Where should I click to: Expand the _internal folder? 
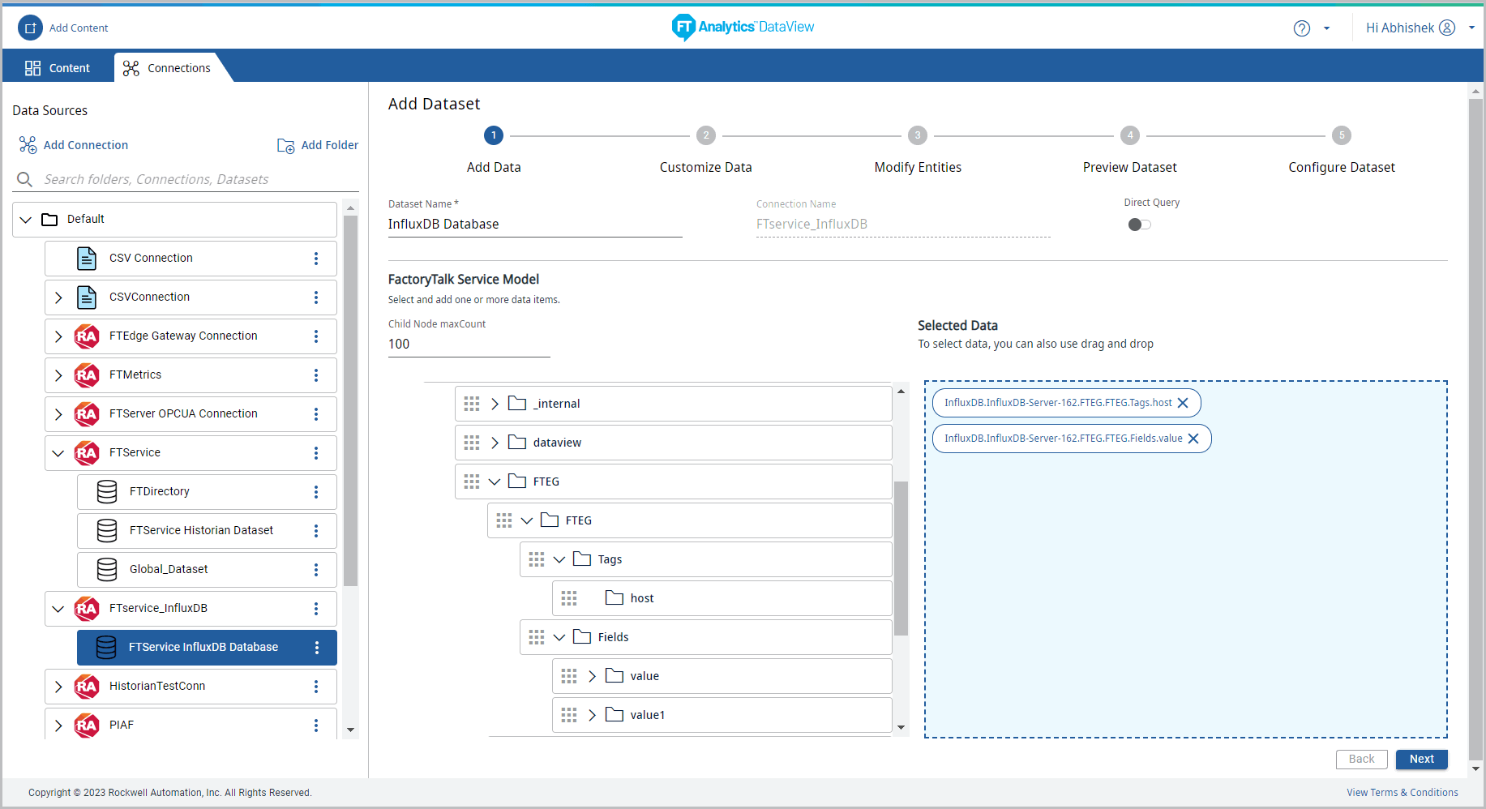[495, 404]
